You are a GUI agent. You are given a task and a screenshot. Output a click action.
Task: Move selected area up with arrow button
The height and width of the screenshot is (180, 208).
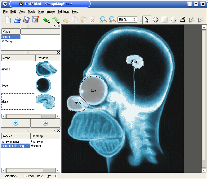pyautogui.click(x=16, y=123)
